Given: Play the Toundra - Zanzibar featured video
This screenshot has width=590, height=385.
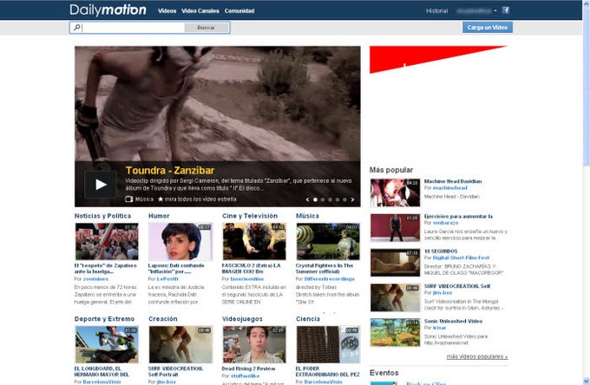Looking at the screenshot, I should [x=100, y=184].
